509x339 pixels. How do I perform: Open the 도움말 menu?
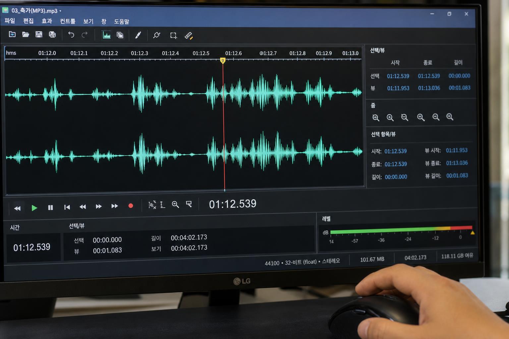[122, 22]
